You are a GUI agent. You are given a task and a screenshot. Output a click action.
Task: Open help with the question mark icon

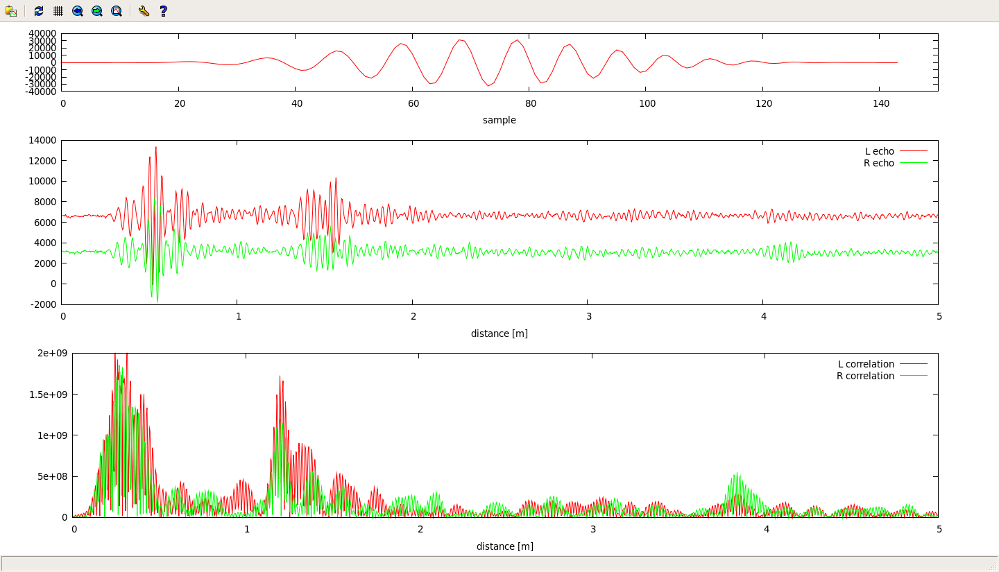click(x=163, y=11)
